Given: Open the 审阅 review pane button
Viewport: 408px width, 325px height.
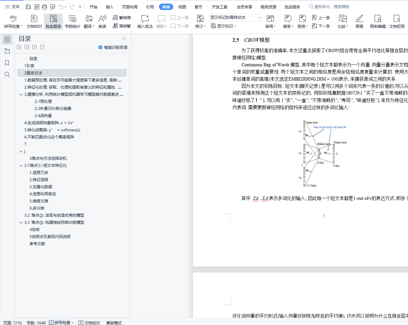Looking at the screenshot, I should [270, 22].
